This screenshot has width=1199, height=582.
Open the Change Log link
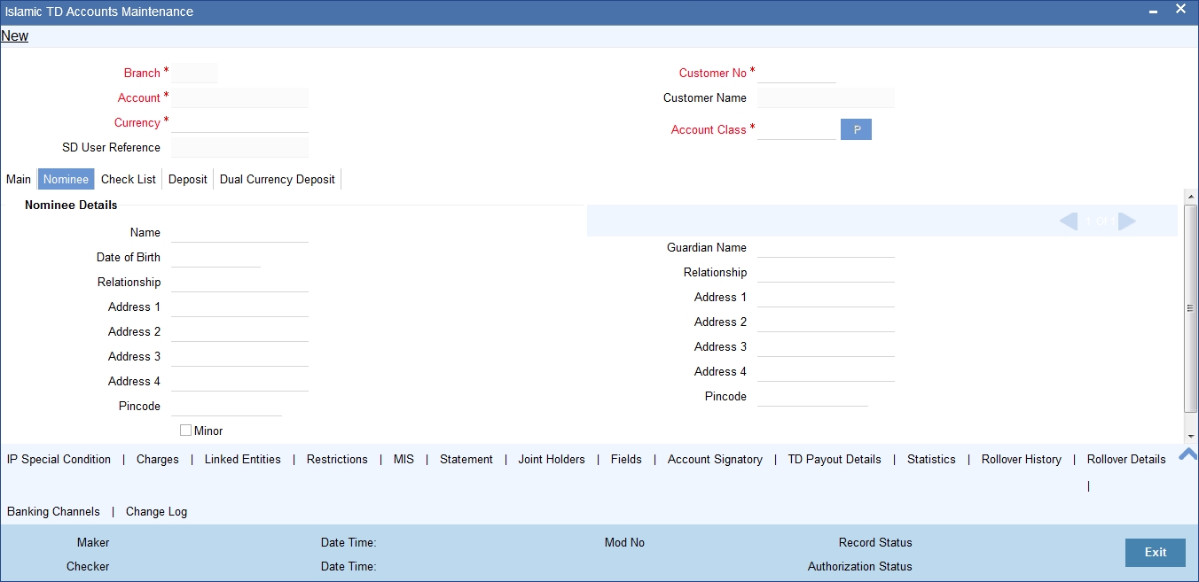pyautogui.click(x=156, y=511)
